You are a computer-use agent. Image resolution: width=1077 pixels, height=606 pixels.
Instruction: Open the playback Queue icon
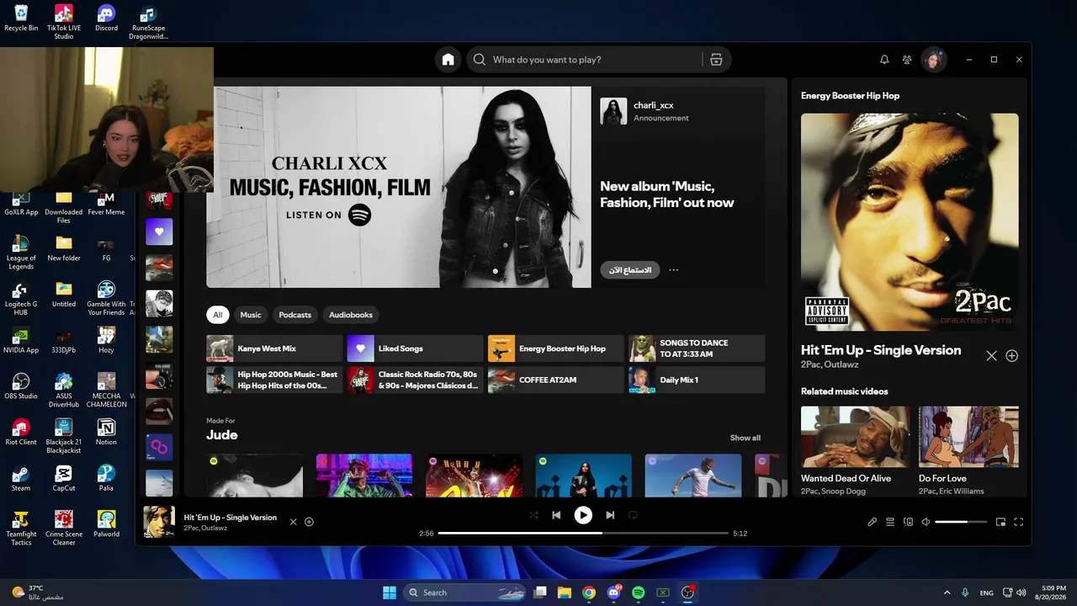click(x=890, y=522)
